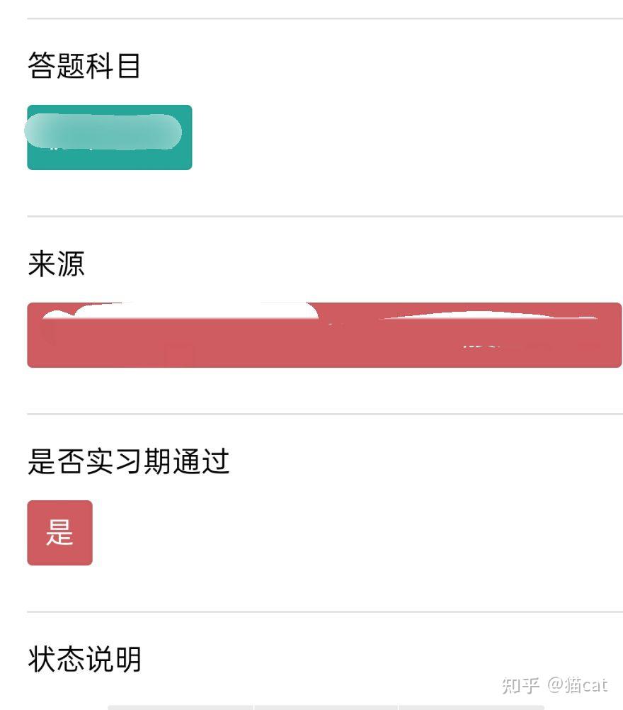Open the 知乎 watermark logo
This screenshot has width=623, height=710.
point(521,685)
